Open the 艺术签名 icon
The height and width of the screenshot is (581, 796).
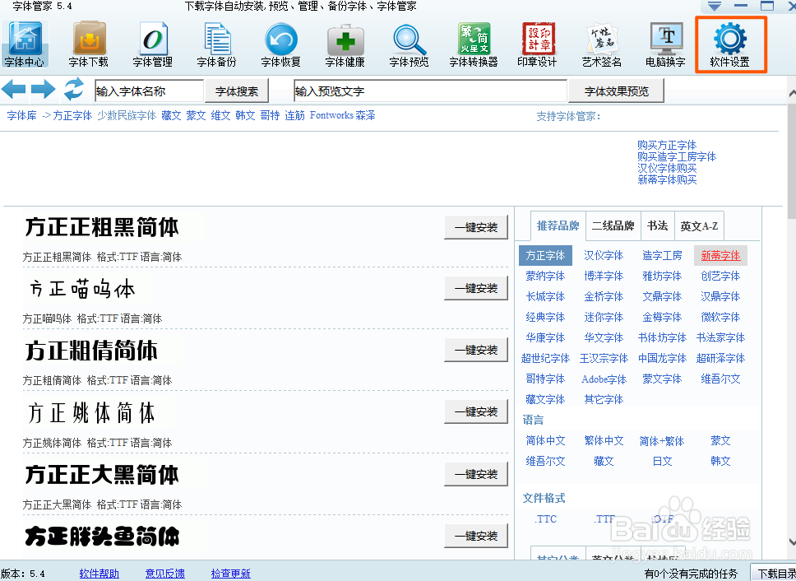602,44
